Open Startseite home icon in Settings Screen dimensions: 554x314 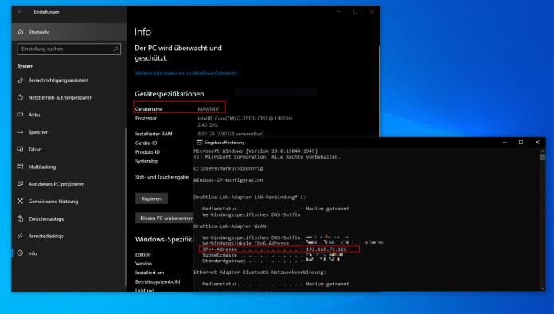(21, 32)
